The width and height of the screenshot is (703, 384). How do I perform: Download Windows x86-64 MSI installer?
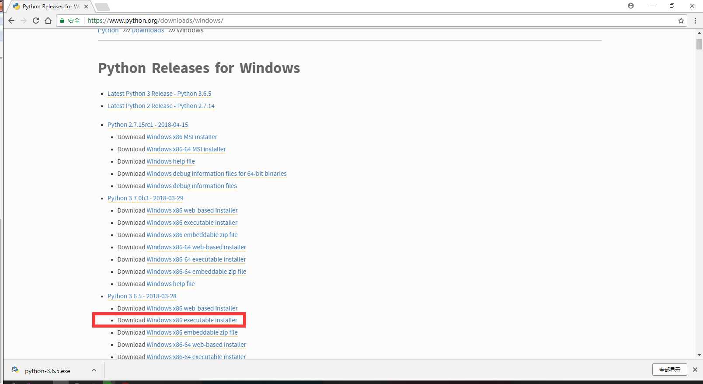tap(186, 149)
